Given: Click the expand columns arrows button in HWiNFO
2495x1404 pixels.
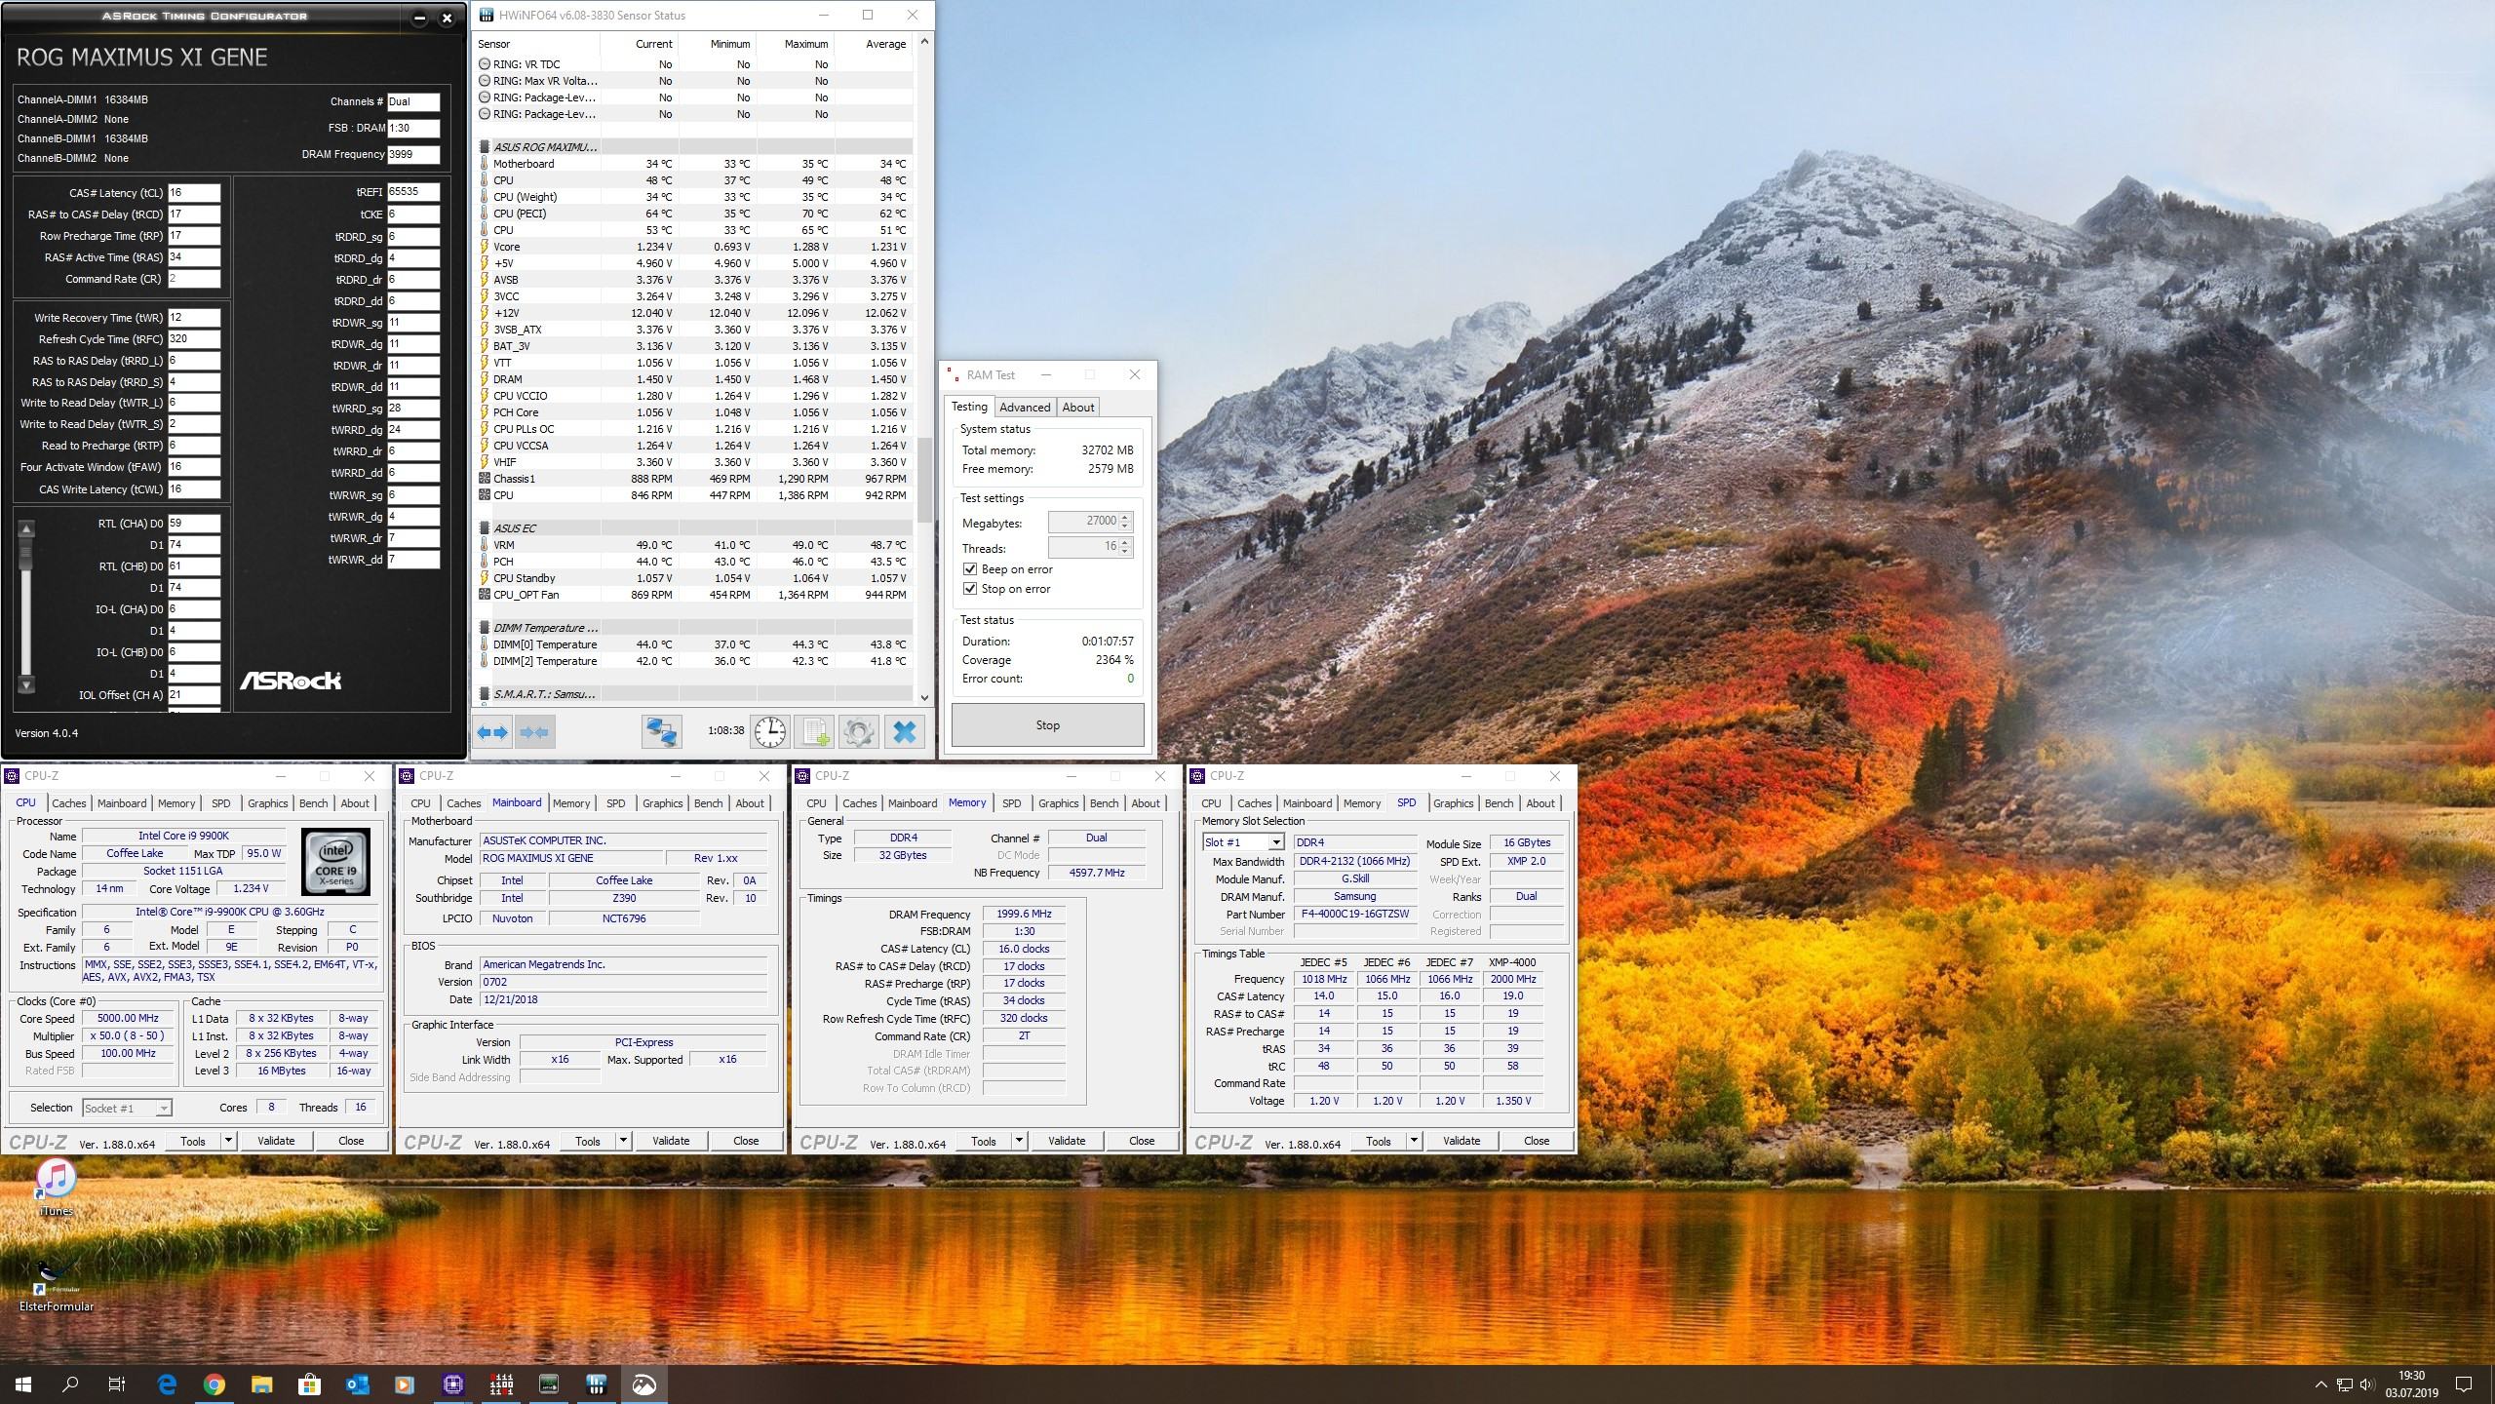Looking at the screenshot, I should point(492,731).
